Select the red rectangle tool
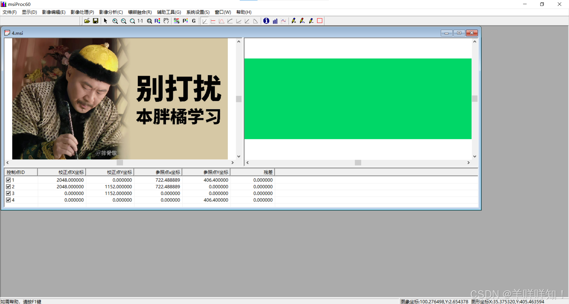 [320, 21]
